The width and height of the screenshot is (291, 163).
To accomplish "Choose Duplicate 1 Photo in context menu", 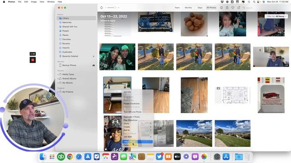I will [137, 117].
